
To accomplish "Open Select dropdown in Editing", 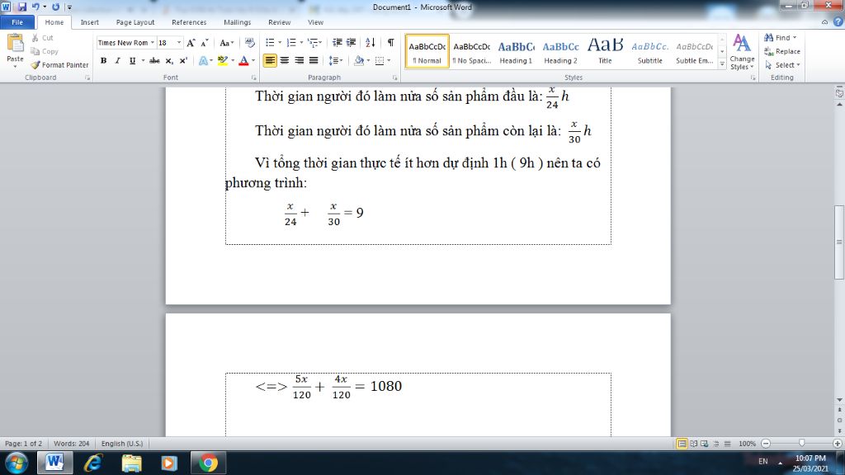I will click(782, 64).
